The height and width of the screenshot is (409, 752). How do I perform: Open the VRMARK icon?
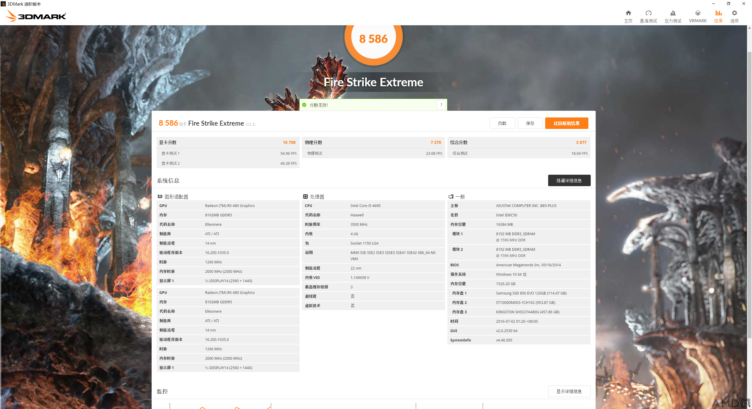[698, 13]
